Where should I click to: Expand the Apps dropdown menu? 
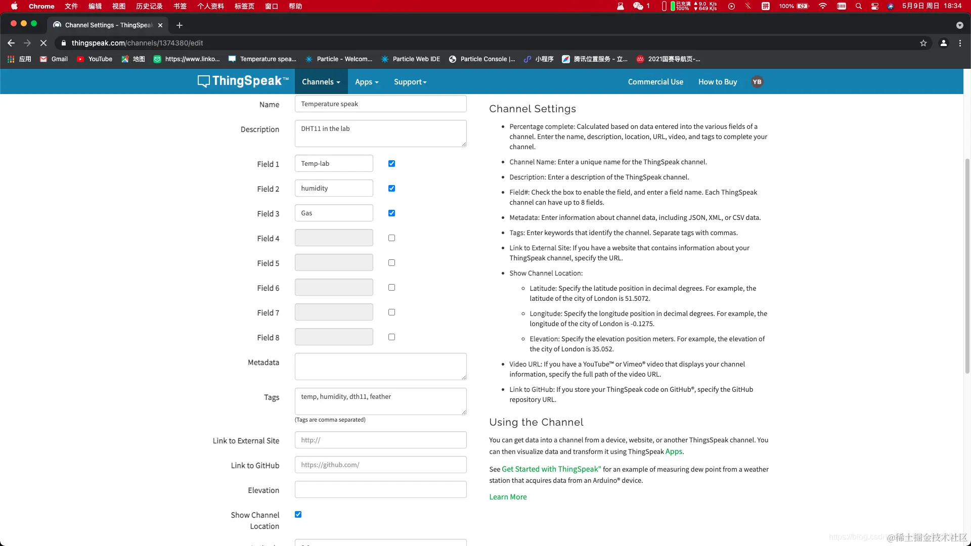pyautogui.click(x=367, y=82)
